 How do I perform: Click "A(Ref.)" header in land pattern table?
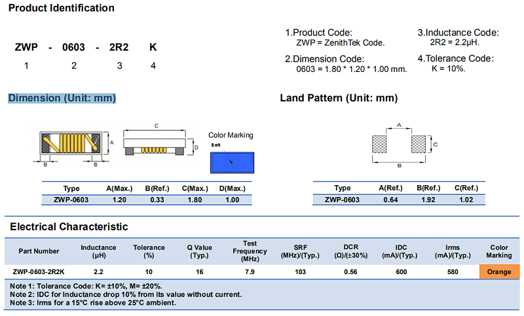tap(390, 188)
